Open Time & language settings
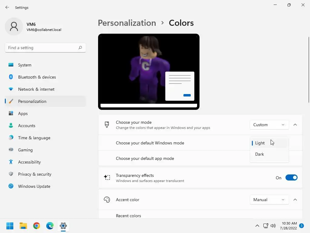Image resolution: width=310 pixels, height=233 pixels. (45, 138)
